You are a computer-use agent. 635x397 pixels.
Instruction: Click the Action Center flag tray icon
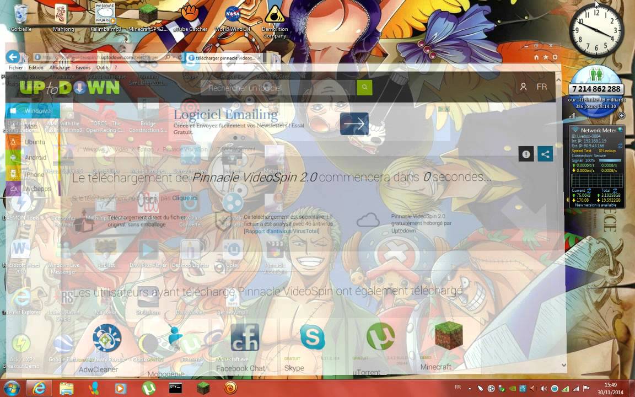coord(587,389)
